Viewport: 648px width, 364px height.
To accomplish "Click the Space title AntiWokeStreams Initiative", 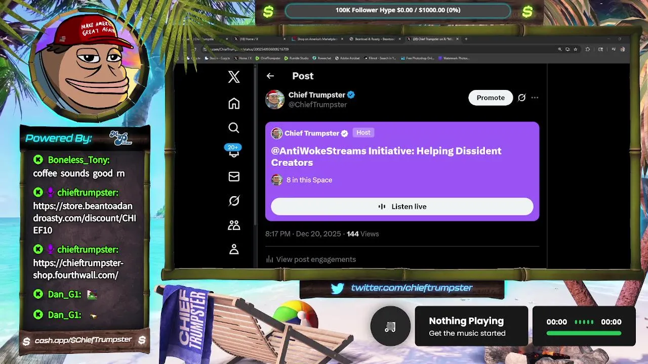I will (x=386, y=157).
